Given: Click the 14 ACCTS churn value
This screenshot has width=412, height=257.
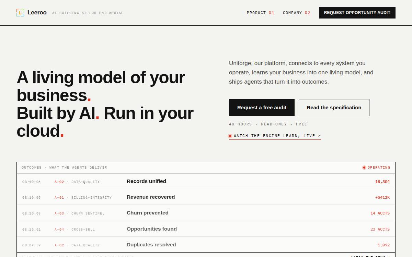Looking at the screenshot, I should (x=380, y=213).
